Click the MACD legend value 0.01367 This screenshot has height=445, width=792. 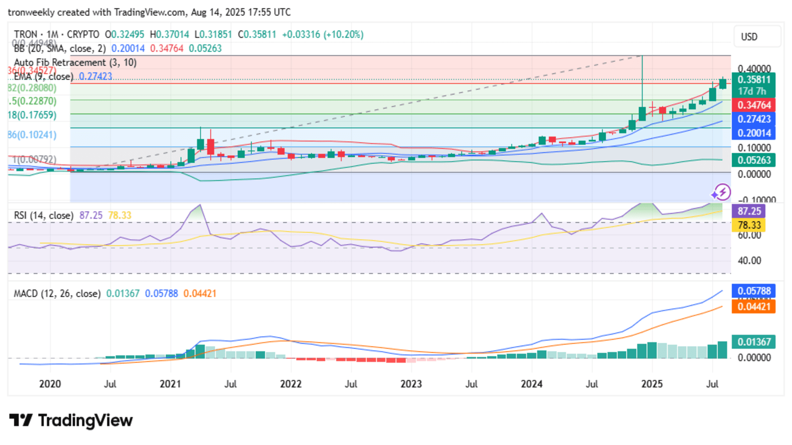(x=123, y=294)
